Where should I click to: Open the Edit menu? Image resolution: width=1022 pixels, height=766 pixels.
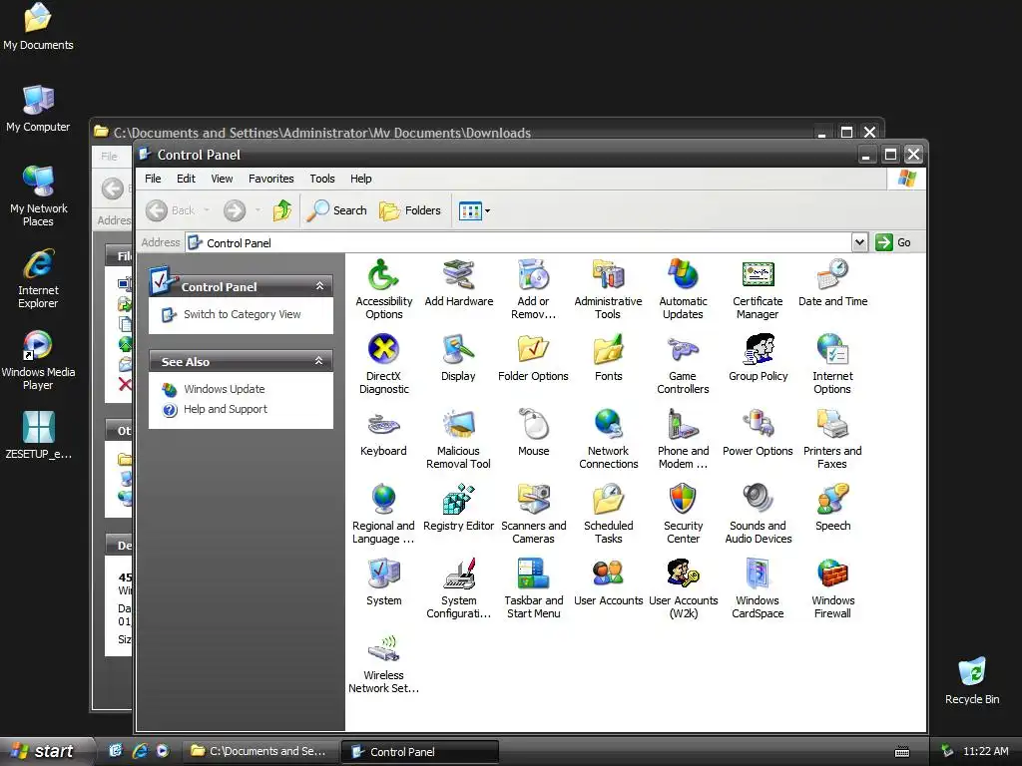click(x=186, y=179)
